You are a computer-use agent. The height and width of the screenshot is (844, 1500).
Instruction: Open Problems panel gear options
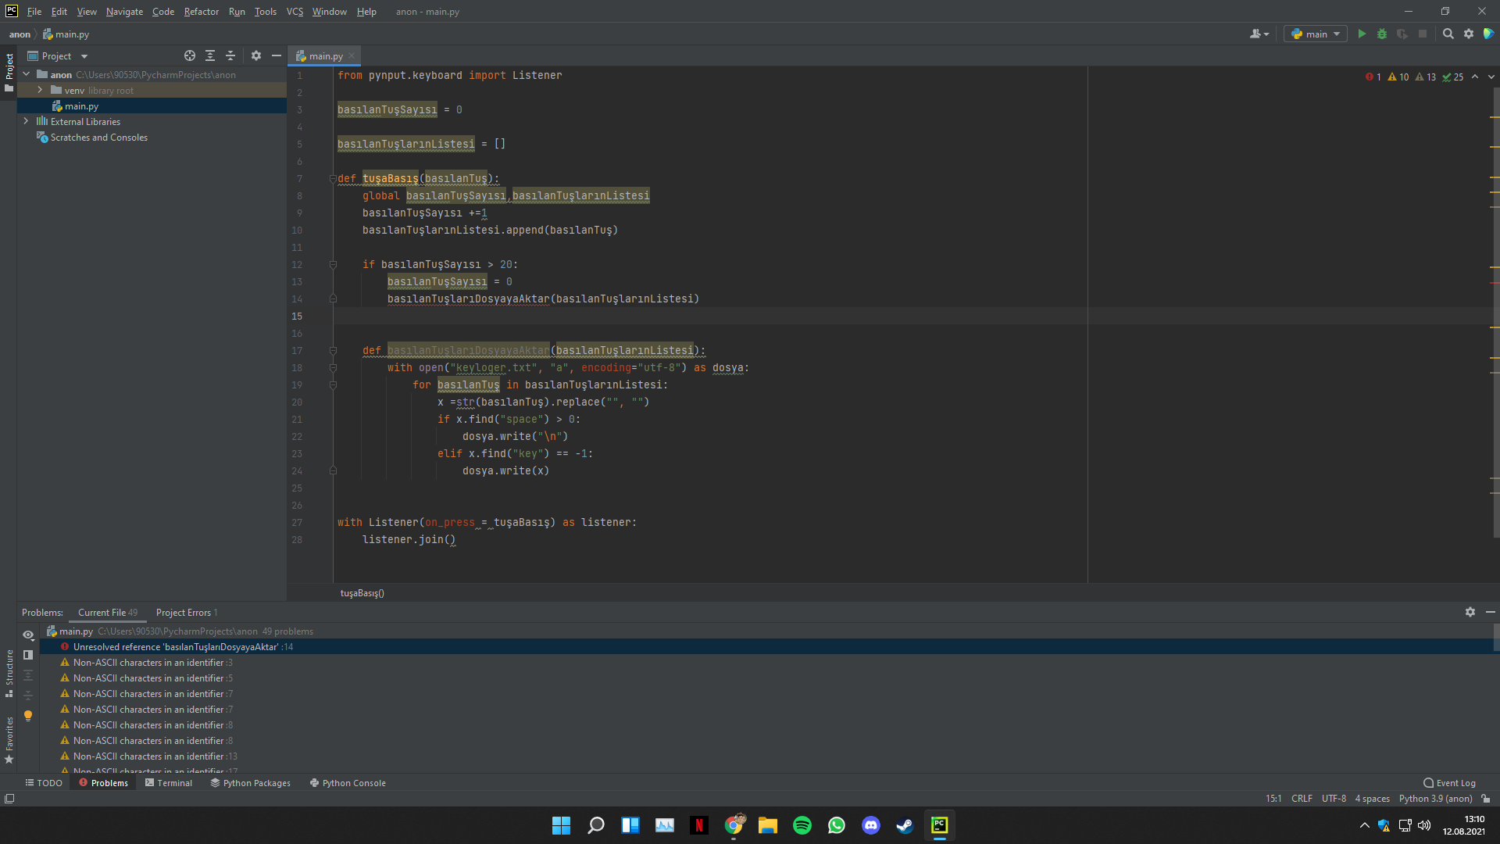pyautogui.click(x=1470, y=613)
